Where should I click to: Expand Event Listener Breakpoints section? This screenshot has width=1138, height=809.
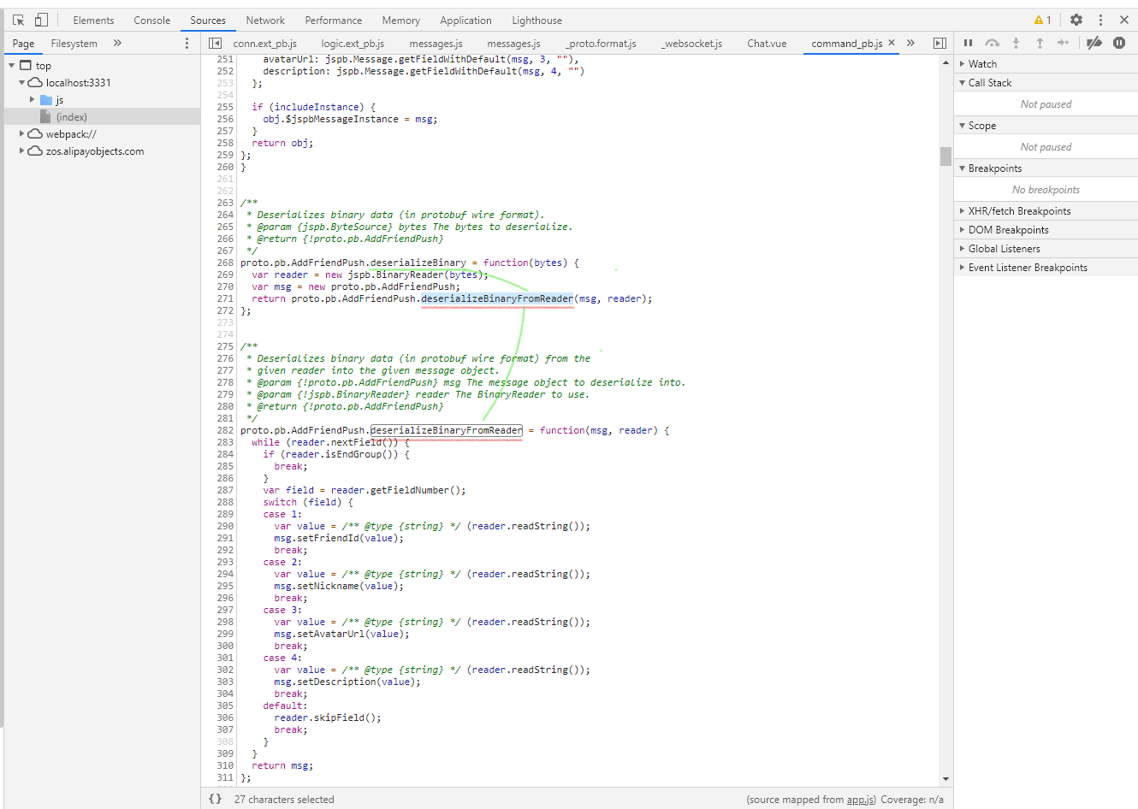(x=1046, y=268)
